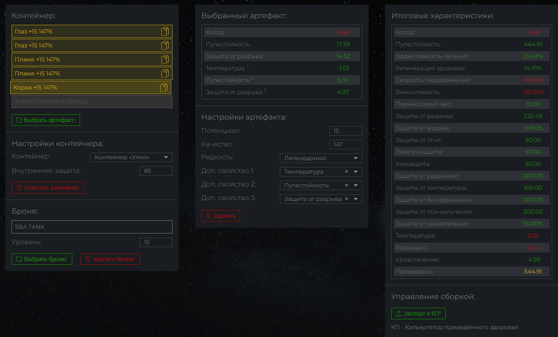Click the red Очистить контейнер button
This screenshot has height=337, width=558.
[48, 188]
